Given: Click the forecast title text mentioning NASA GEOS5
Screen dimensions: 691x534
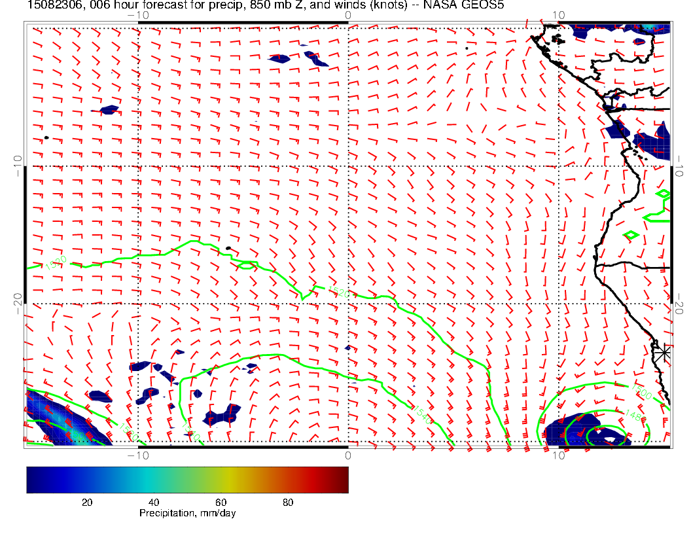Looking at the screenshot, I should (x=266, y=5).
